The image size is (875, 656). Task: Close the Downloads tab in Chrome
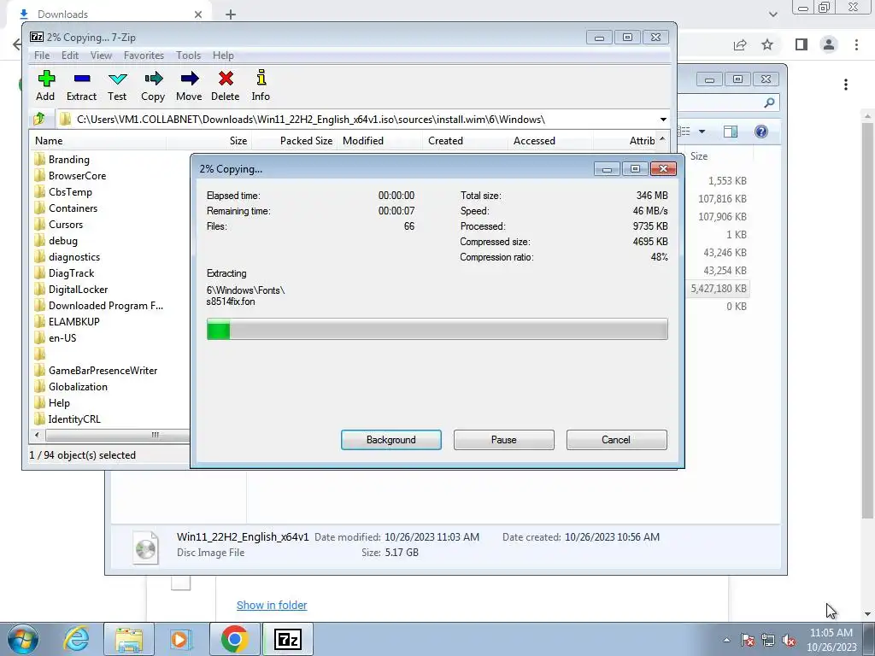pyautogui.click(x=198, y=15)
